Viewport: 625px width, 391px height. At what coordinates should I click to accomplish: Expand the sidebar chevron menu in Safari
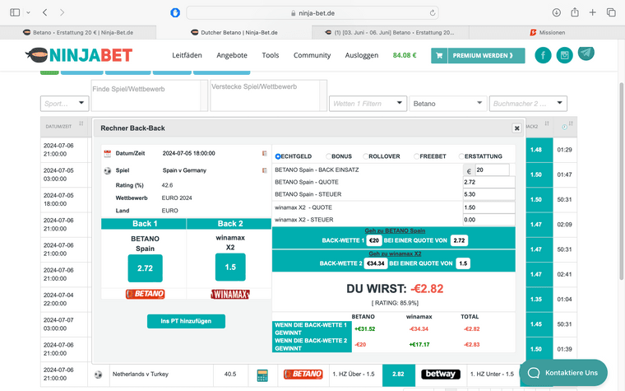tap(28, 13)
